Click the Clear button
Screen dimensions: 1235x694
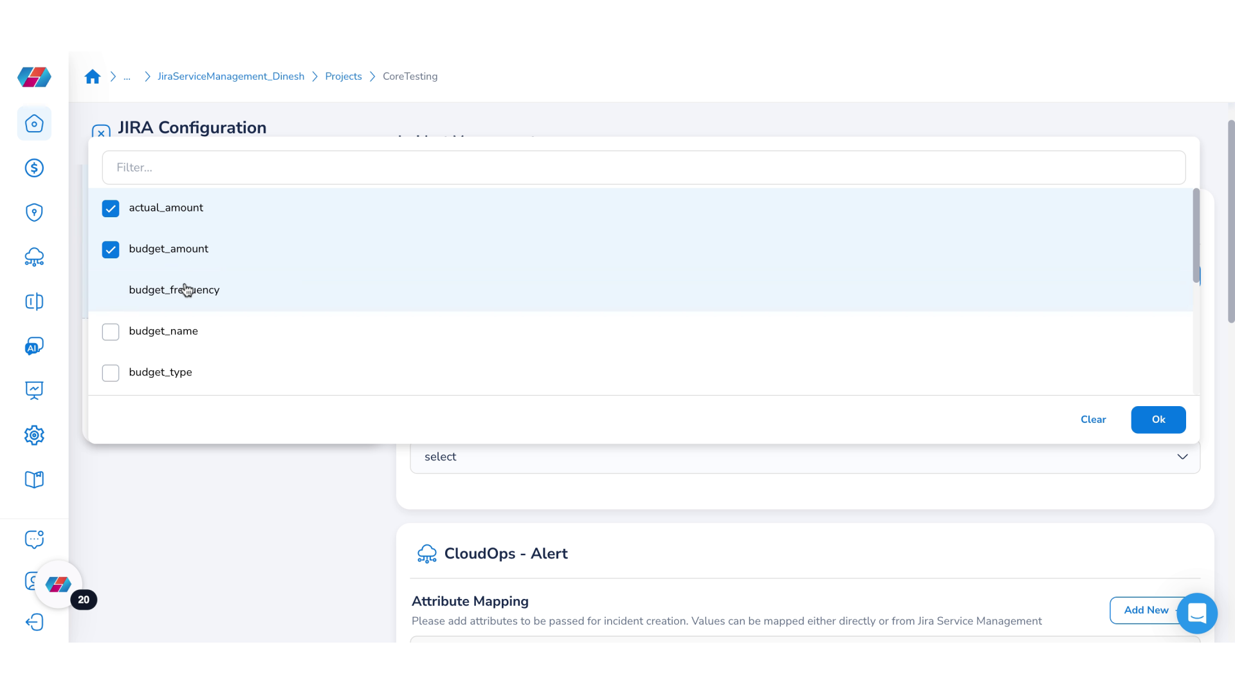tap(1093, 420)
